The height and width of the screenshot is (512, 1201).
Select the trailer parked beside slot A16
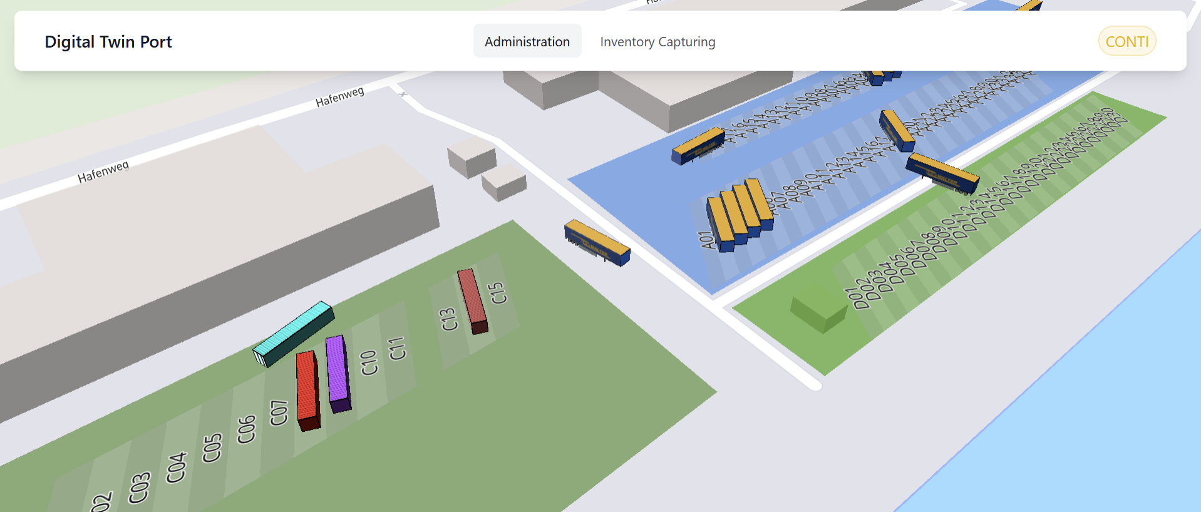pos(698,145)
